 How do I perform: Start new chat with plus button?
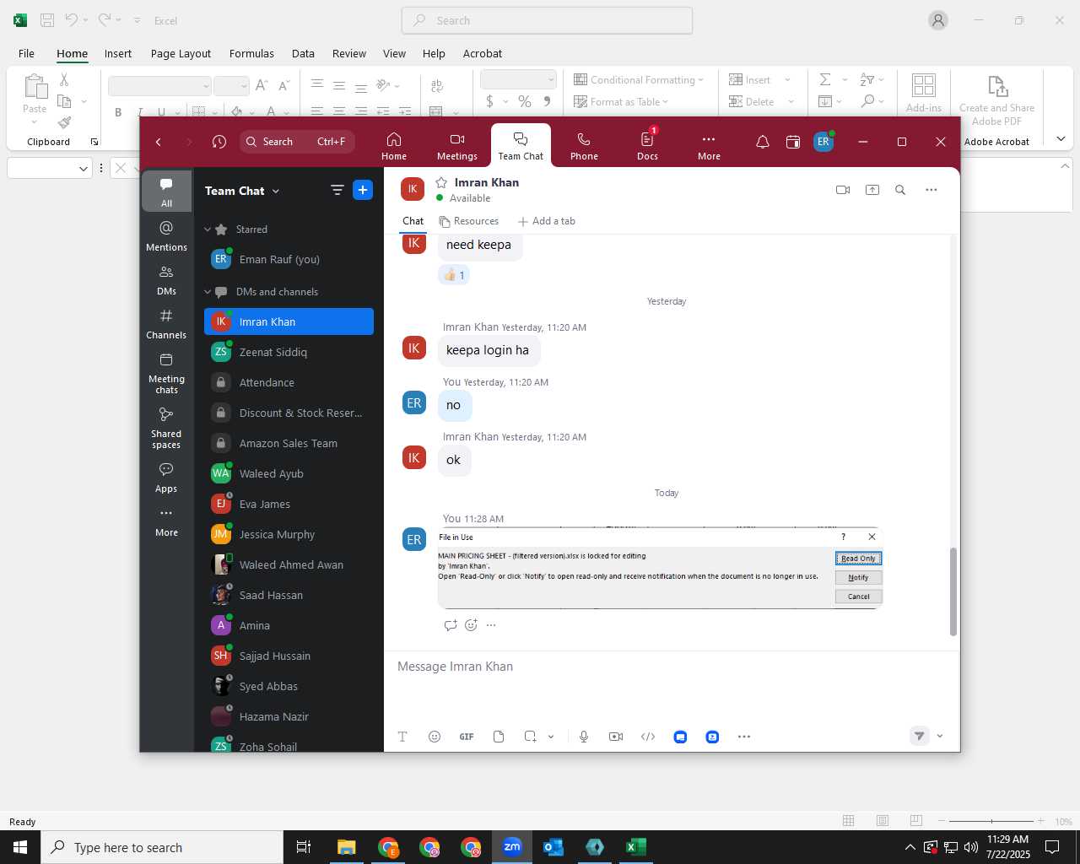(x=363, y=191)
